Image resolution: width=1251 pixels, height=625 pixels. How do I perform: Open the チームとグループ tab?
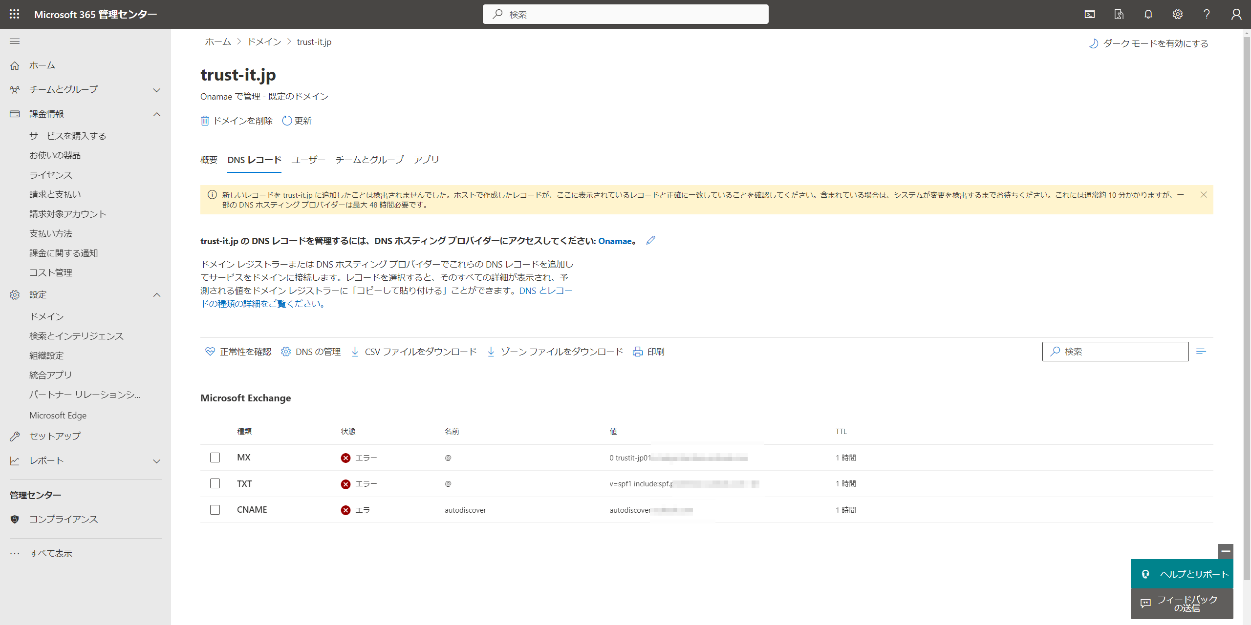pos(369,160)
